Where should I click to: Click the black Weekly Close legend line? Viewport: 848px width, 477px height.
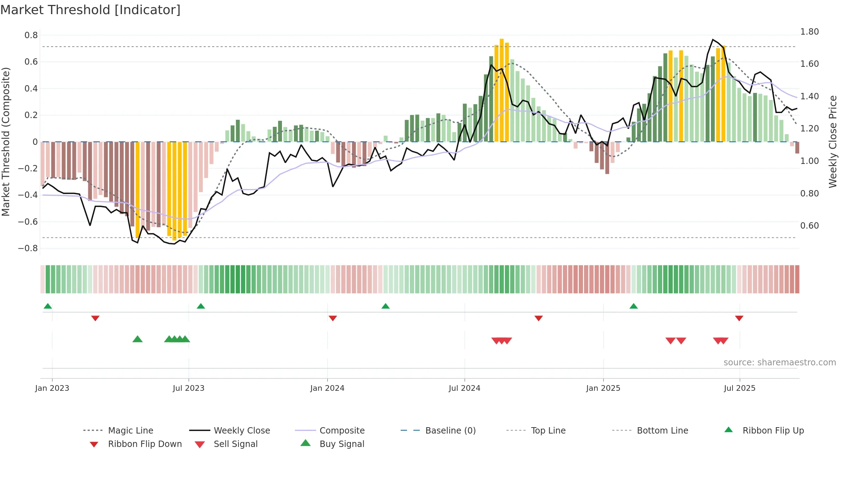coord(200,430)
